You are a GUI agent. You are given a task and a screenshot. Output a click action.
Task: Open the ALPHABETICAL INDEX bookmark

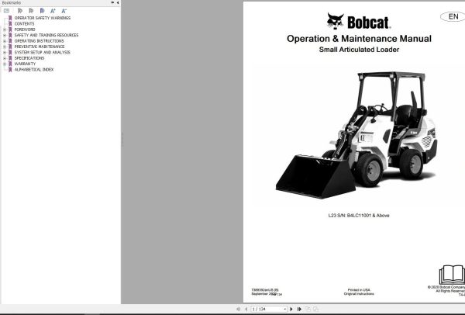tap(34, 70)
